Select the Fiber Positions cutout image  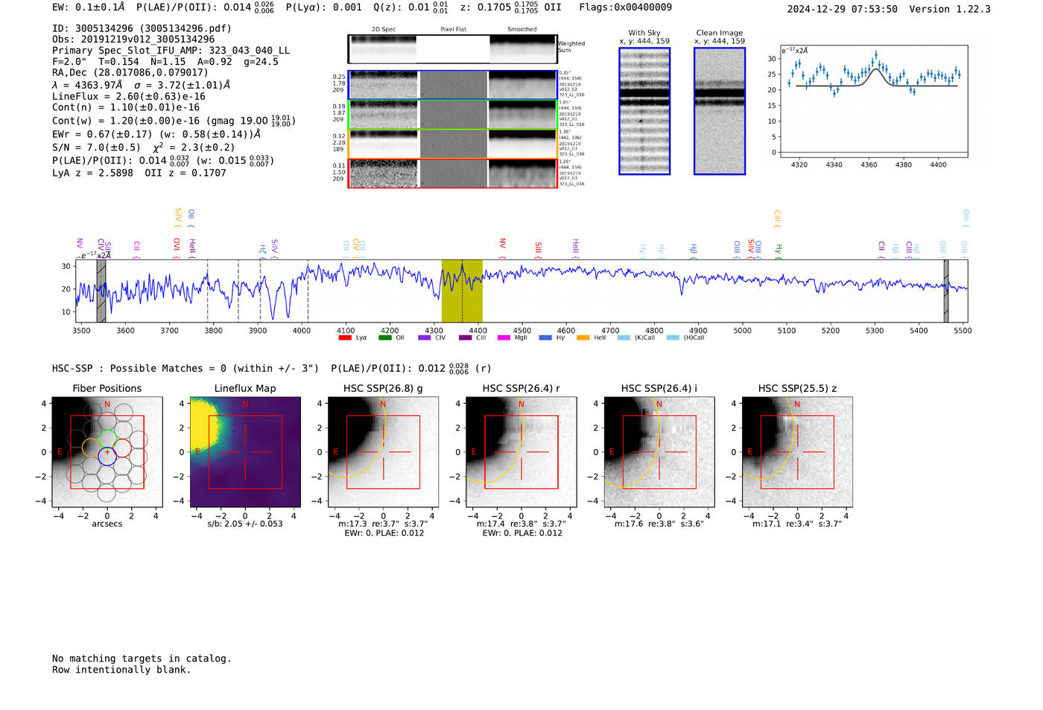[107, 452]
